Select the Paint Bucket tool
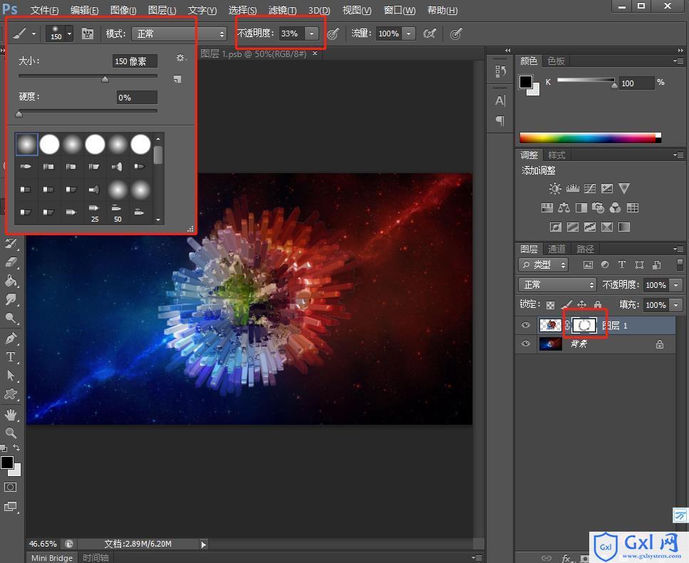Viewport: 689px width, 563px height. (11, 281)
